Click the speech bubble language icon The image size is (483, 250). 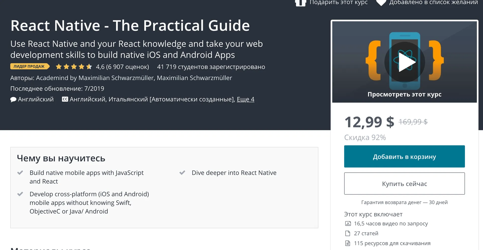point(13,100)
